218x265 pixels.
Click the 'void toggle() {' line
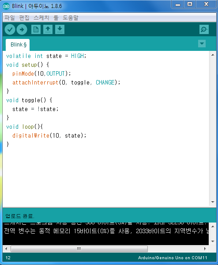(x=29, y=100)
